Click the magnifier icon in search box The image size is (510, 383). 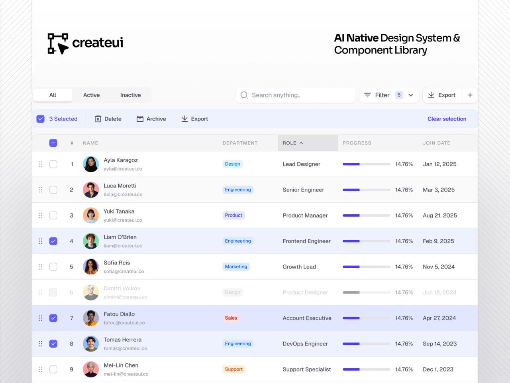click(x=244, y=95)
